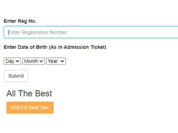Click the Month dropdown chevron arrow
The height and width of the screenshot is (133, 178).
[41, 61]
